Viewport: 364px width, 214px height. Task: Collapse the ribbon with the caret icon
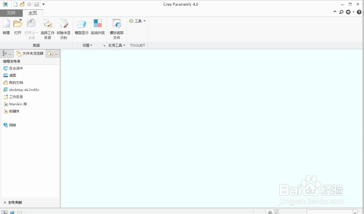point(335,12)
